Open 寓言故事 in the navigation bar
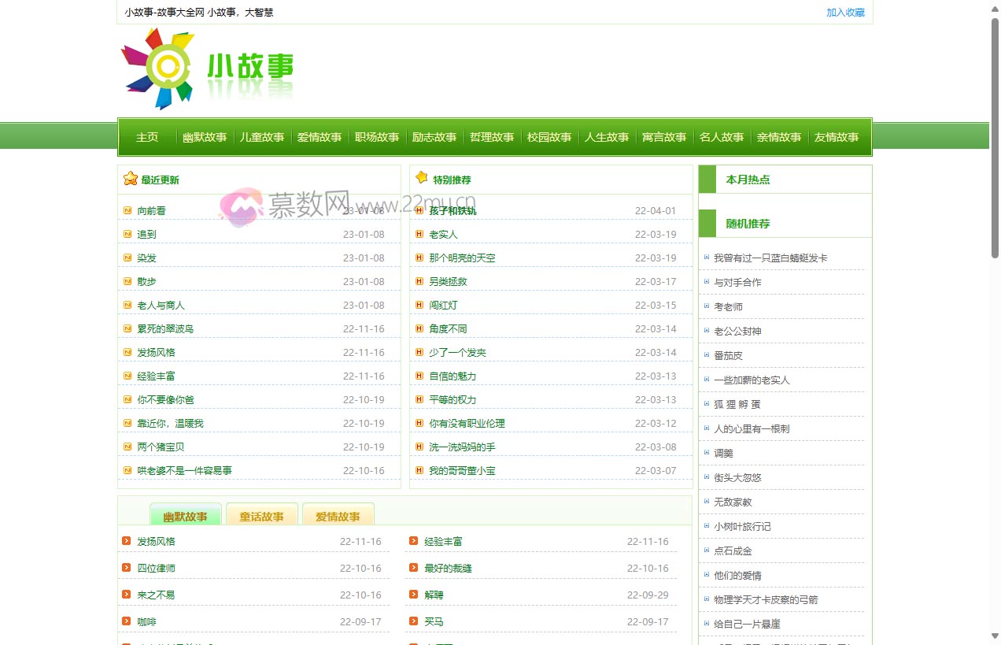This screenshot has height=645, width=1001. click(664, 137)
